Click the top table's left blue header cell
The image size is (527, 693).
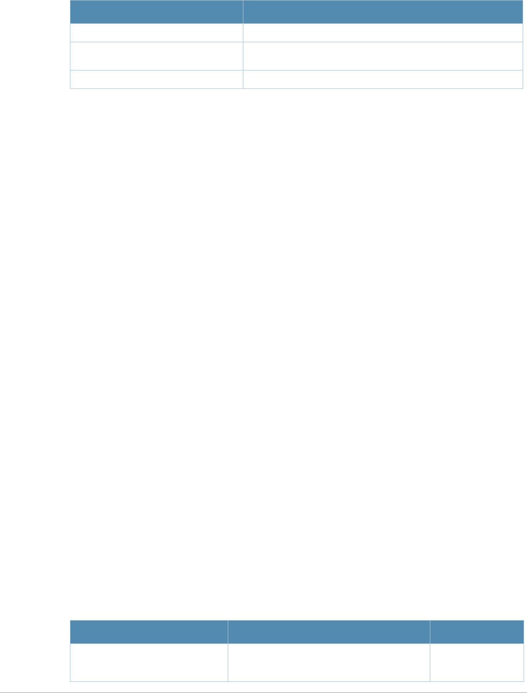coord(156,12)
